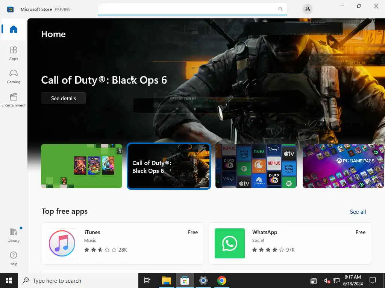
Task: Click the muted volume tray icon
Action: coord(327,280)
